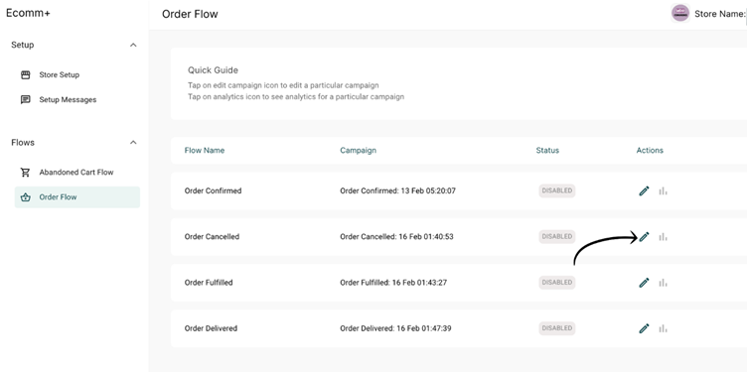747x372 pixels.
Task: Edit the Order Confirmed campaign pencil icon
Action: [644, 190]
